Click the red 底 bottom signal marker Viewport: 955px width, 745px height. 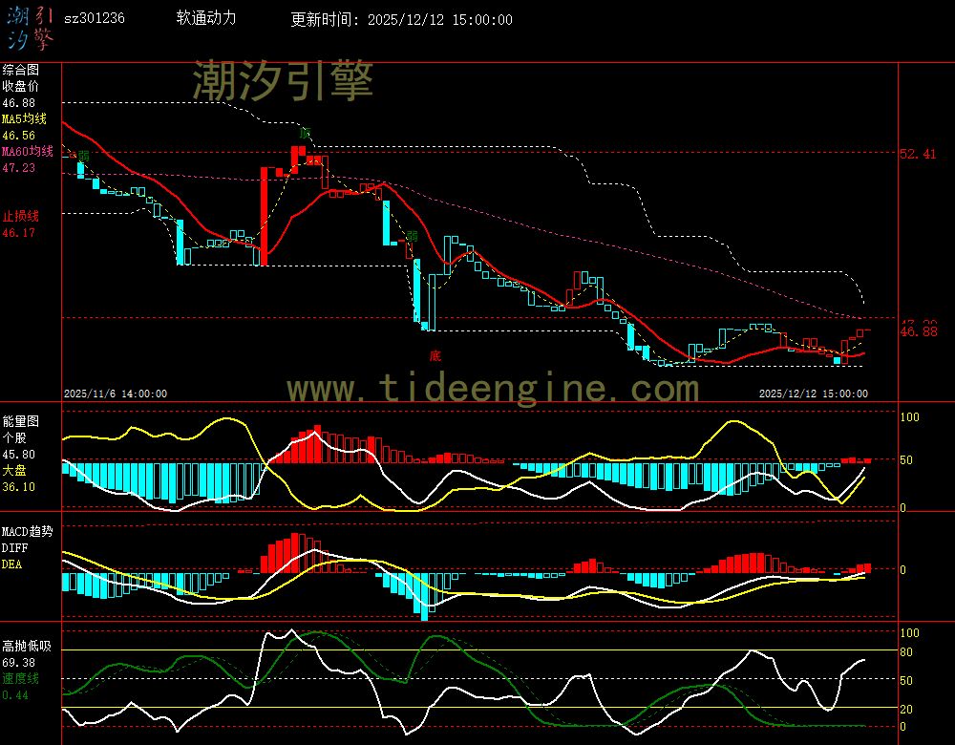pos(435,356)
